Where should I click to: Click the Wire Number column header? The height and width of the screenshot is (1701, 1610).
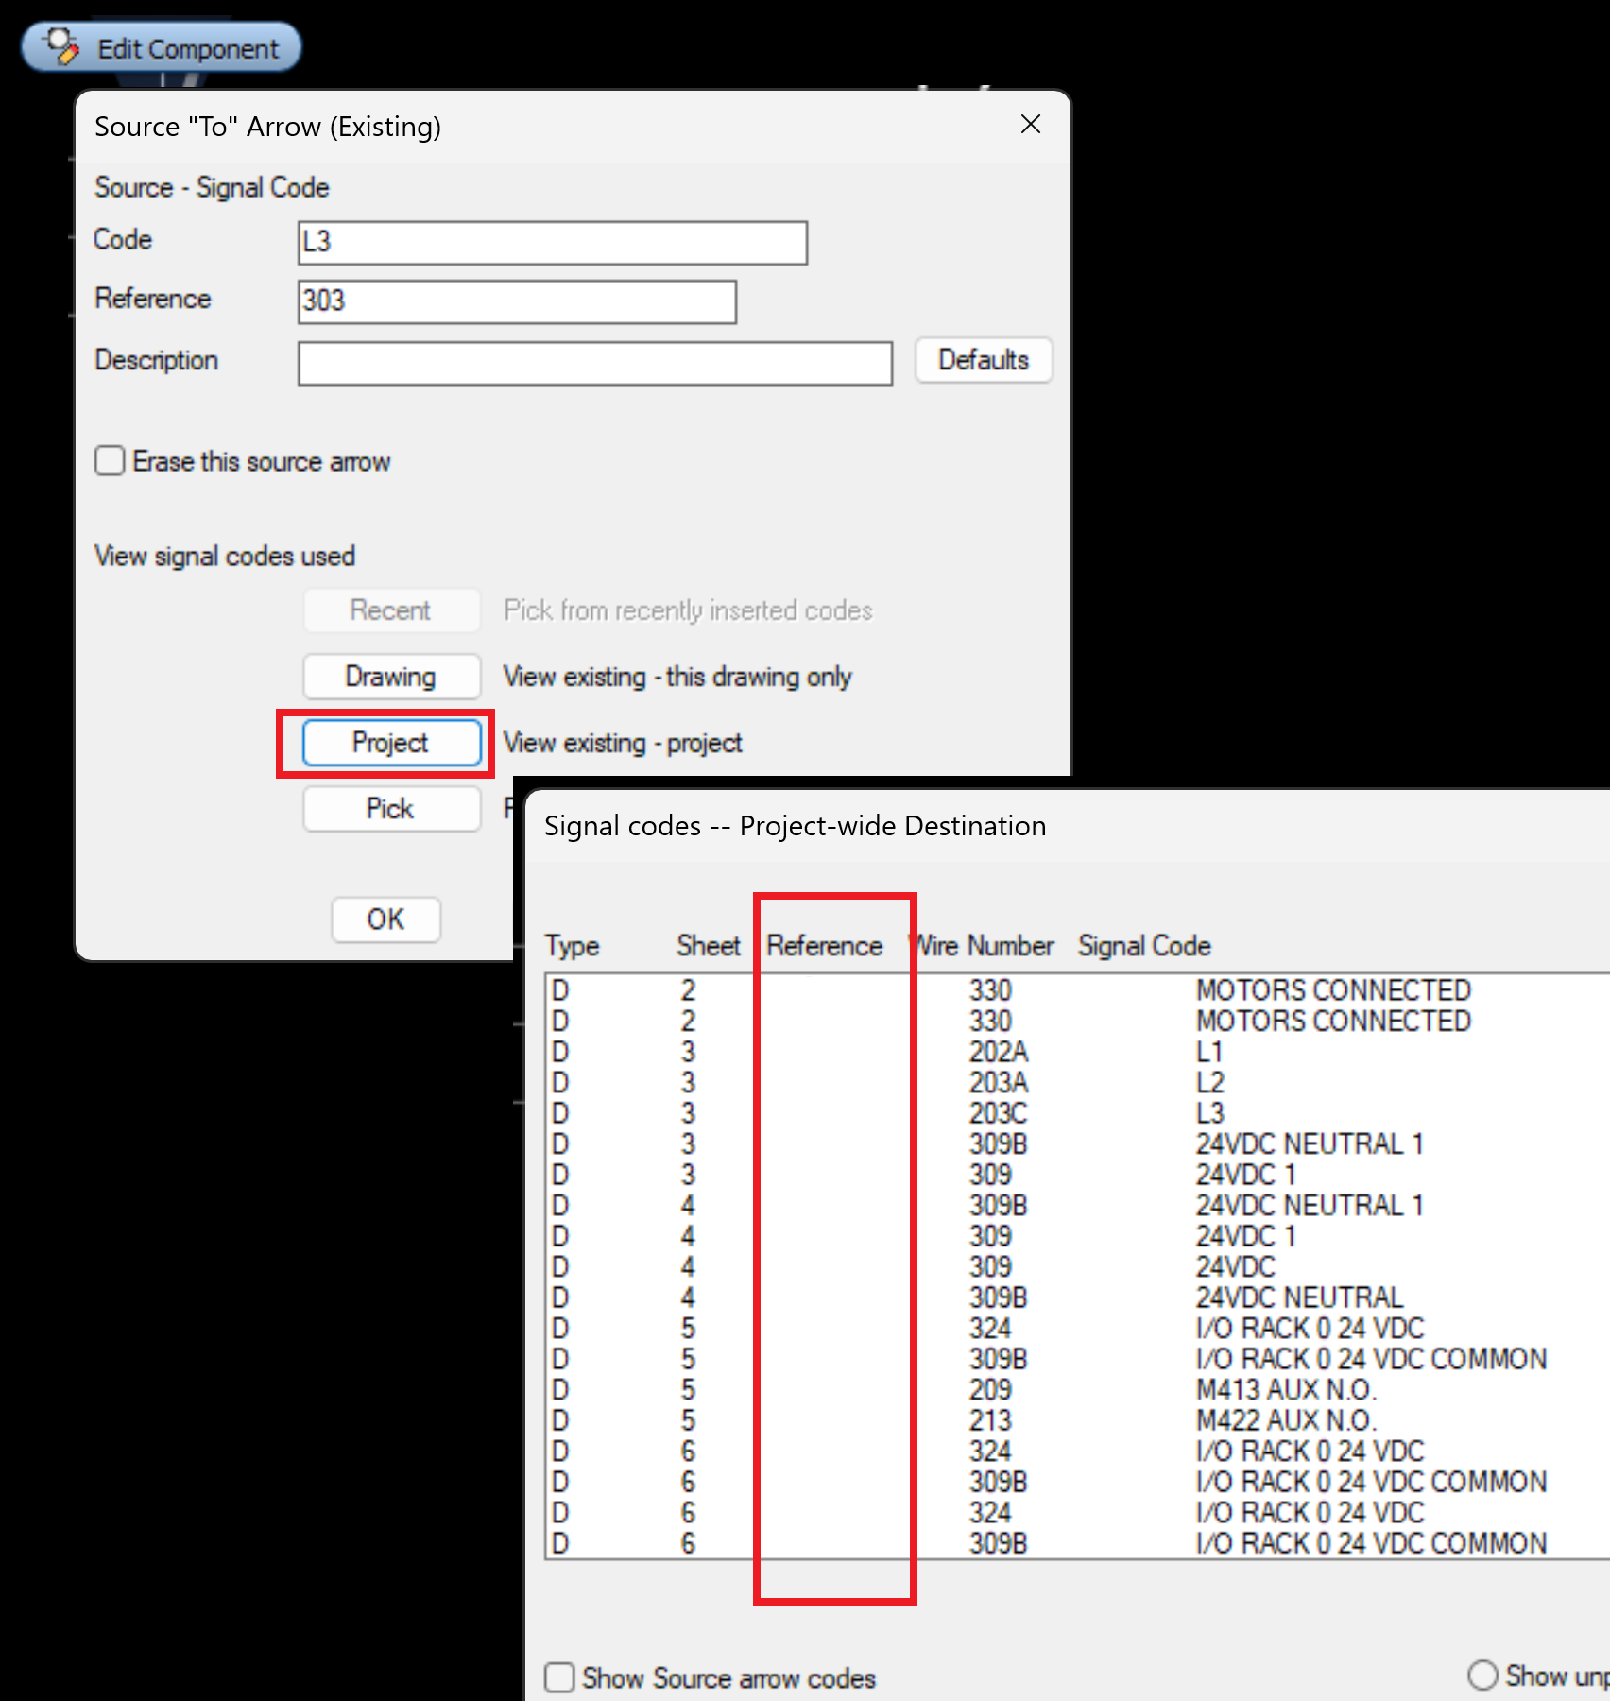click(984, 945)
